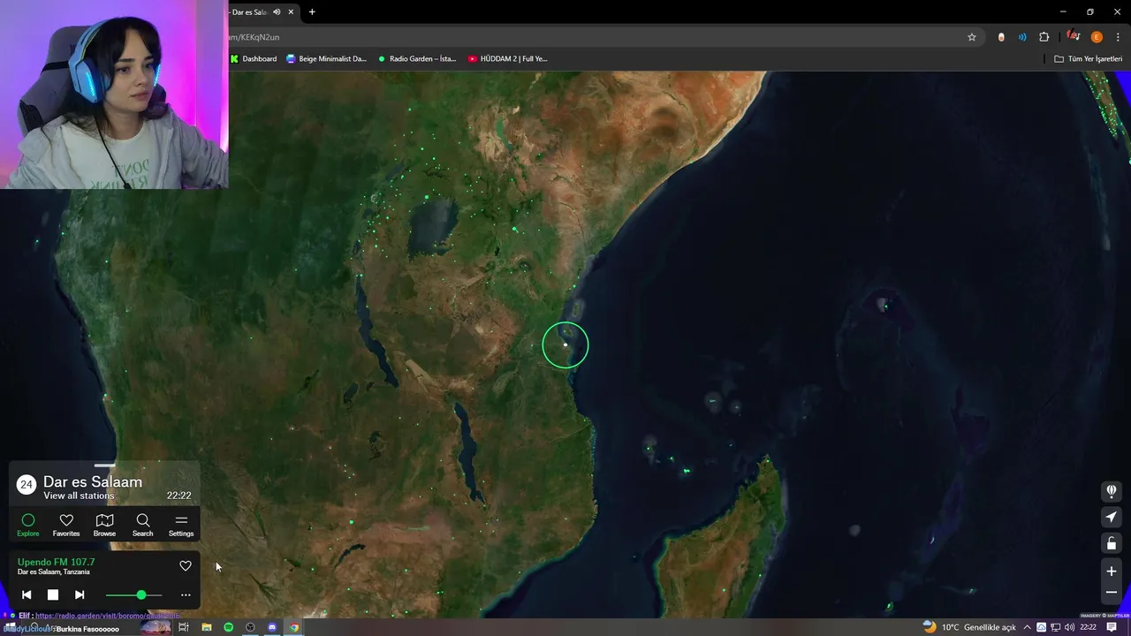Skip to next radio station
Viewport: 1131px width, 636px height.
tap(80, 595)
